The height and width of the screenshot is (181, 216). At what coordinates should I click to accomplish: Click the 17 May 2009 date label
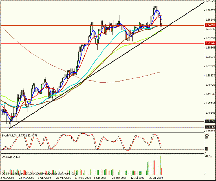click(x=83, y=178)
